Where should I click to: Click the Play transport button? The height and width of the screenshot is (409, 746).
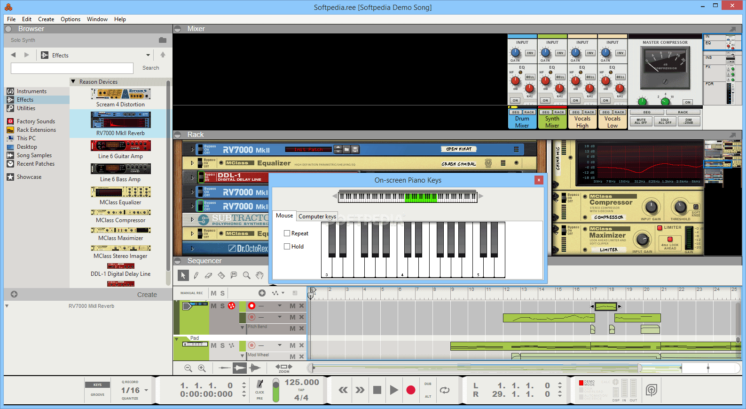394,390
